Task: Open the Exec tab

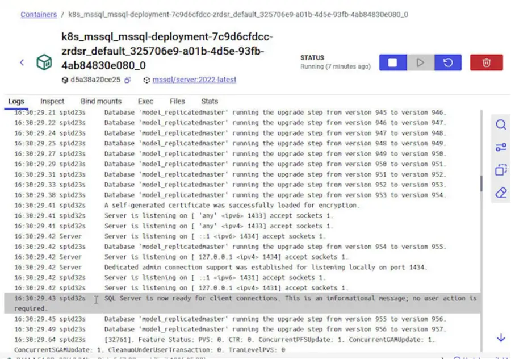Action: pos(145,102)
